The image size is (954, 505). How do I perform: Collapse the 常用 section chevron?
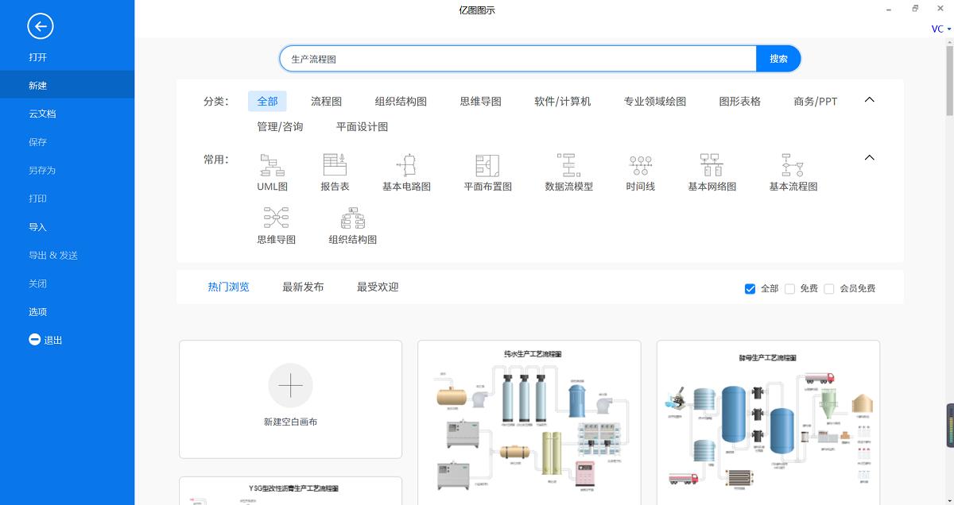pyautogui.click(x=869, y=157)
